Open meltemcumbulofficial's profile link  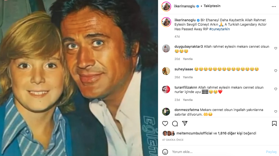[x=194, y=133]
